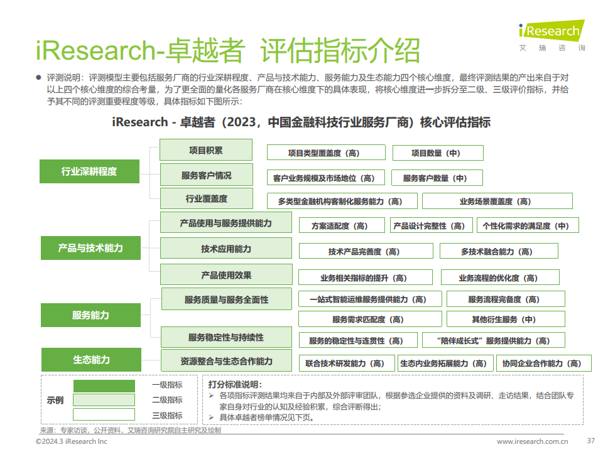Click the dark green 一级指标 legend swatch
This screenshot has width=603, height=452.
click(104, 385)
